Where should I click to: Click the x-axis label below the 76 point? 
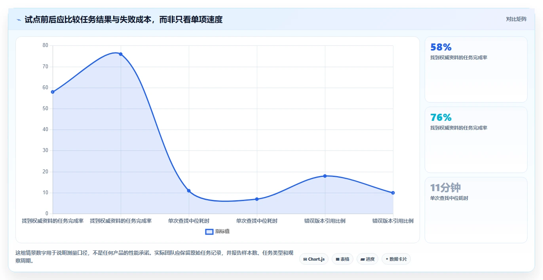click(121, 221)
